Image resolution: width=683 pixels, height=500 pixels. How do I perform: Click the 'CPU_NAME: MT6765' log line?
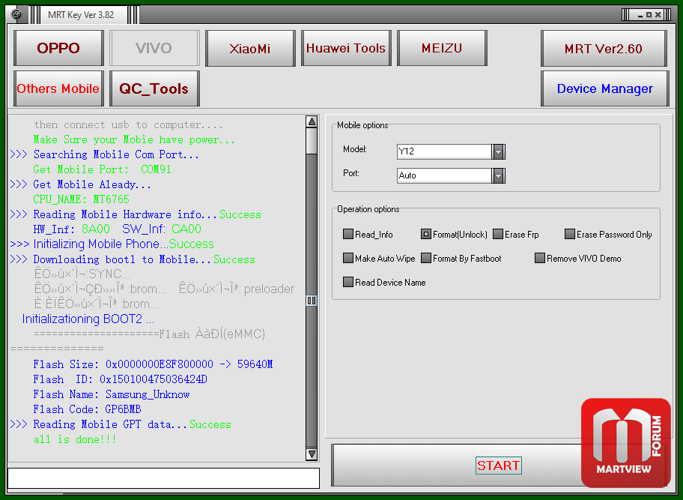click(82, 199)
